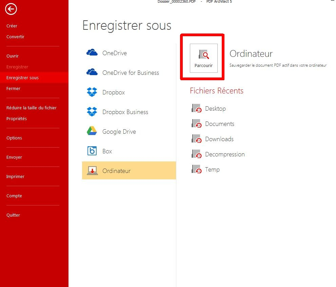Click the Parcourir magnifier folder icon
Screen dimensions: 336x287
(203, 54)
